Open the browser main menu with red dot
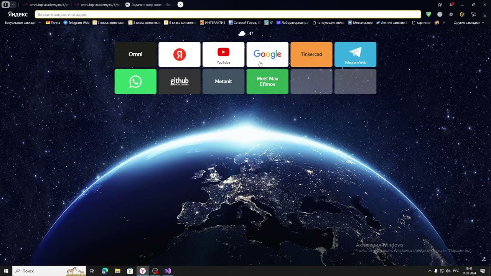 tap(451, 5)
